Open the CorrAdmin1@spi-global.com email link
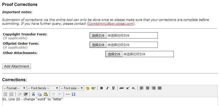The height and width of the screenshot is (106, 219). pyautogui.click(x=111, y=24)
